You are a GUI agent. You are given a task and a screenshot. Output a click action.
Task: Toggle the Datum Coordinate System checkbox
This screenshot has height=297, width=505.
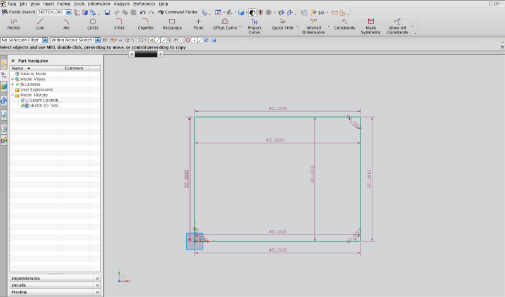click(x=22, y=100)
